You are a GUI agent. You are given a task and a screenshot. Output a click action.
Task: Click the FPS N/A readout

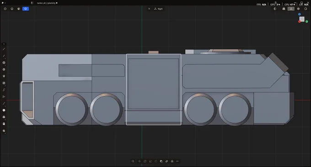click(x=262, y=5)
